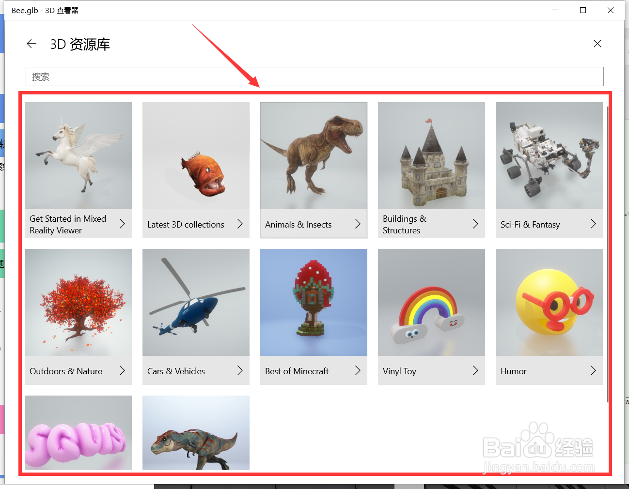Select Get Started in Mixed Reality Viewer label

68,225
